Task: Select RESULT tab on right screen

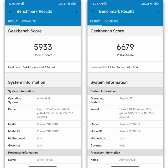Action: pos(95,21)
